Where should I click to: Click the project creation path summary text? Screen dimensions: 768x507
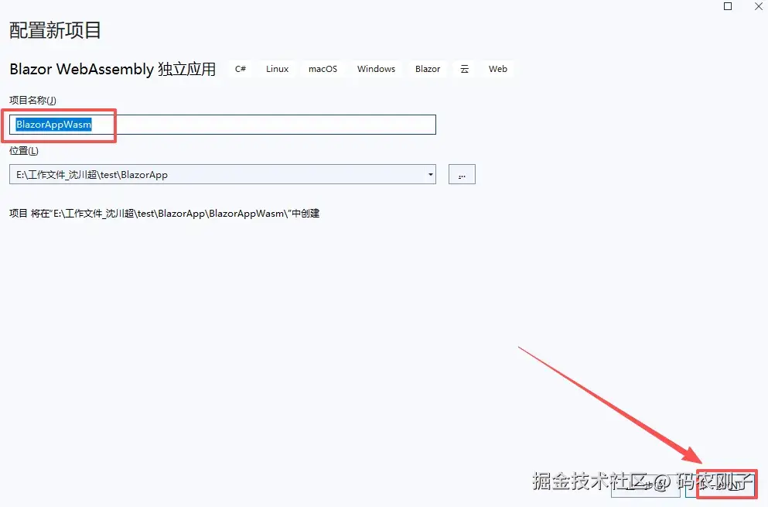[x=165, y=214]
